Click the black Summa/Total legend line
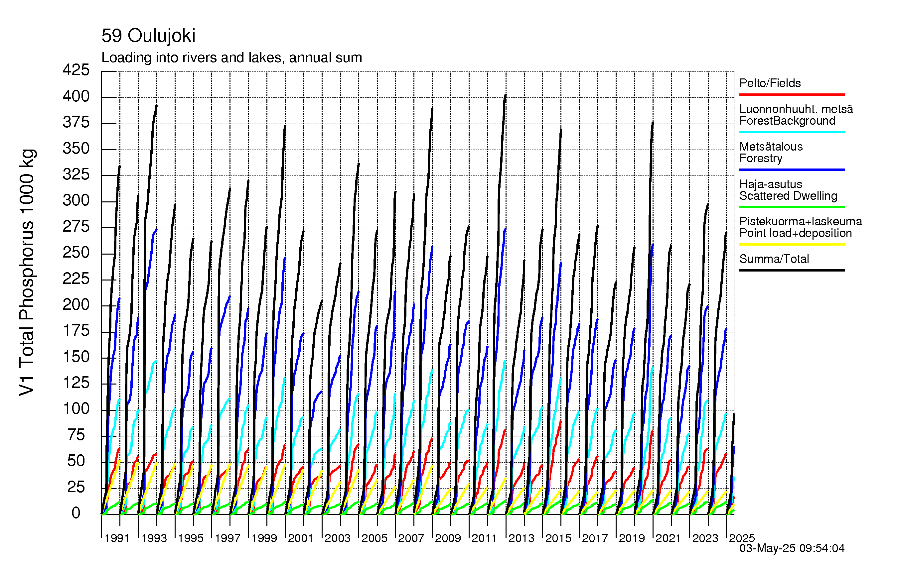The width and height of the screenshot is (898, 565). [x=792, y=270]
